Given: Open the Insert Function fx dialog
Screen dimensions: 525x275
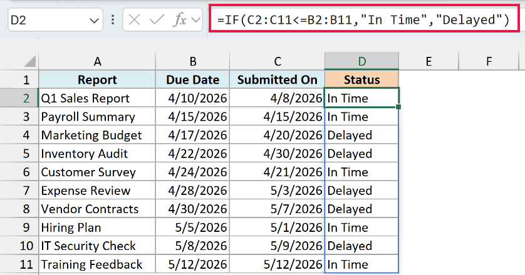Looking at the screenshot, I should click(180, 20).
